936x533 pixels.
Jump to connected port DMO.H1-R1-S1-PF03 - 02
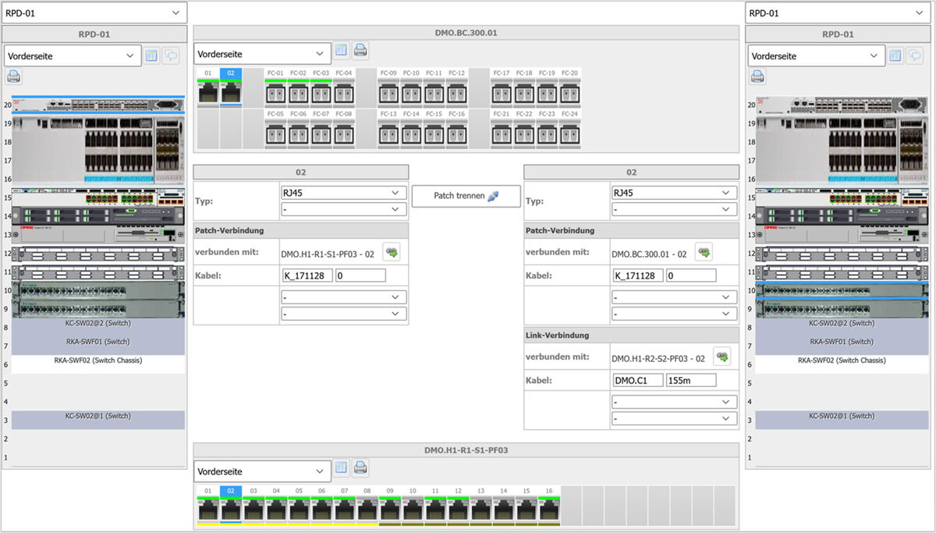tap(391, 252)
